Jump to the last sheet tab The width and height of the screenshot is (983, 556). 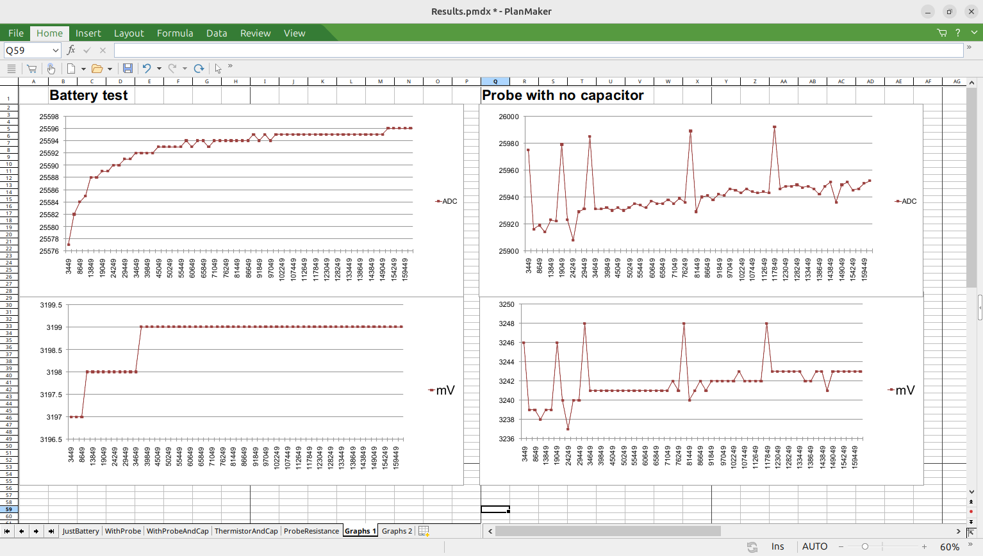click(51, 531)
